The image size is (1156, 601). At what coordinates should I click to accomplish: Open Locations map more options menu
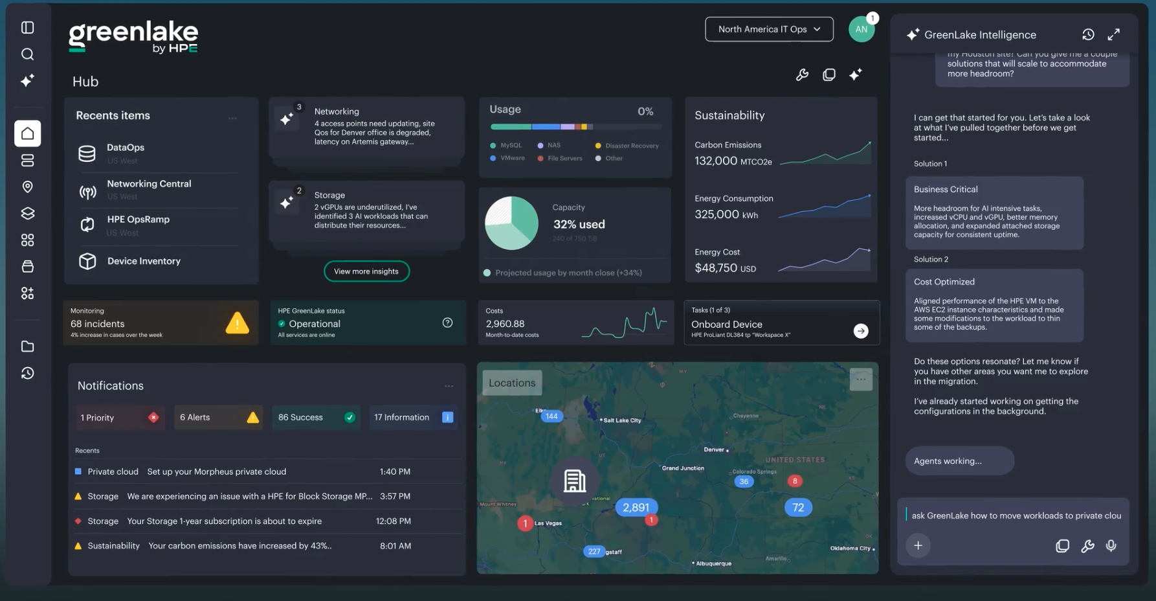coord(861,380)
